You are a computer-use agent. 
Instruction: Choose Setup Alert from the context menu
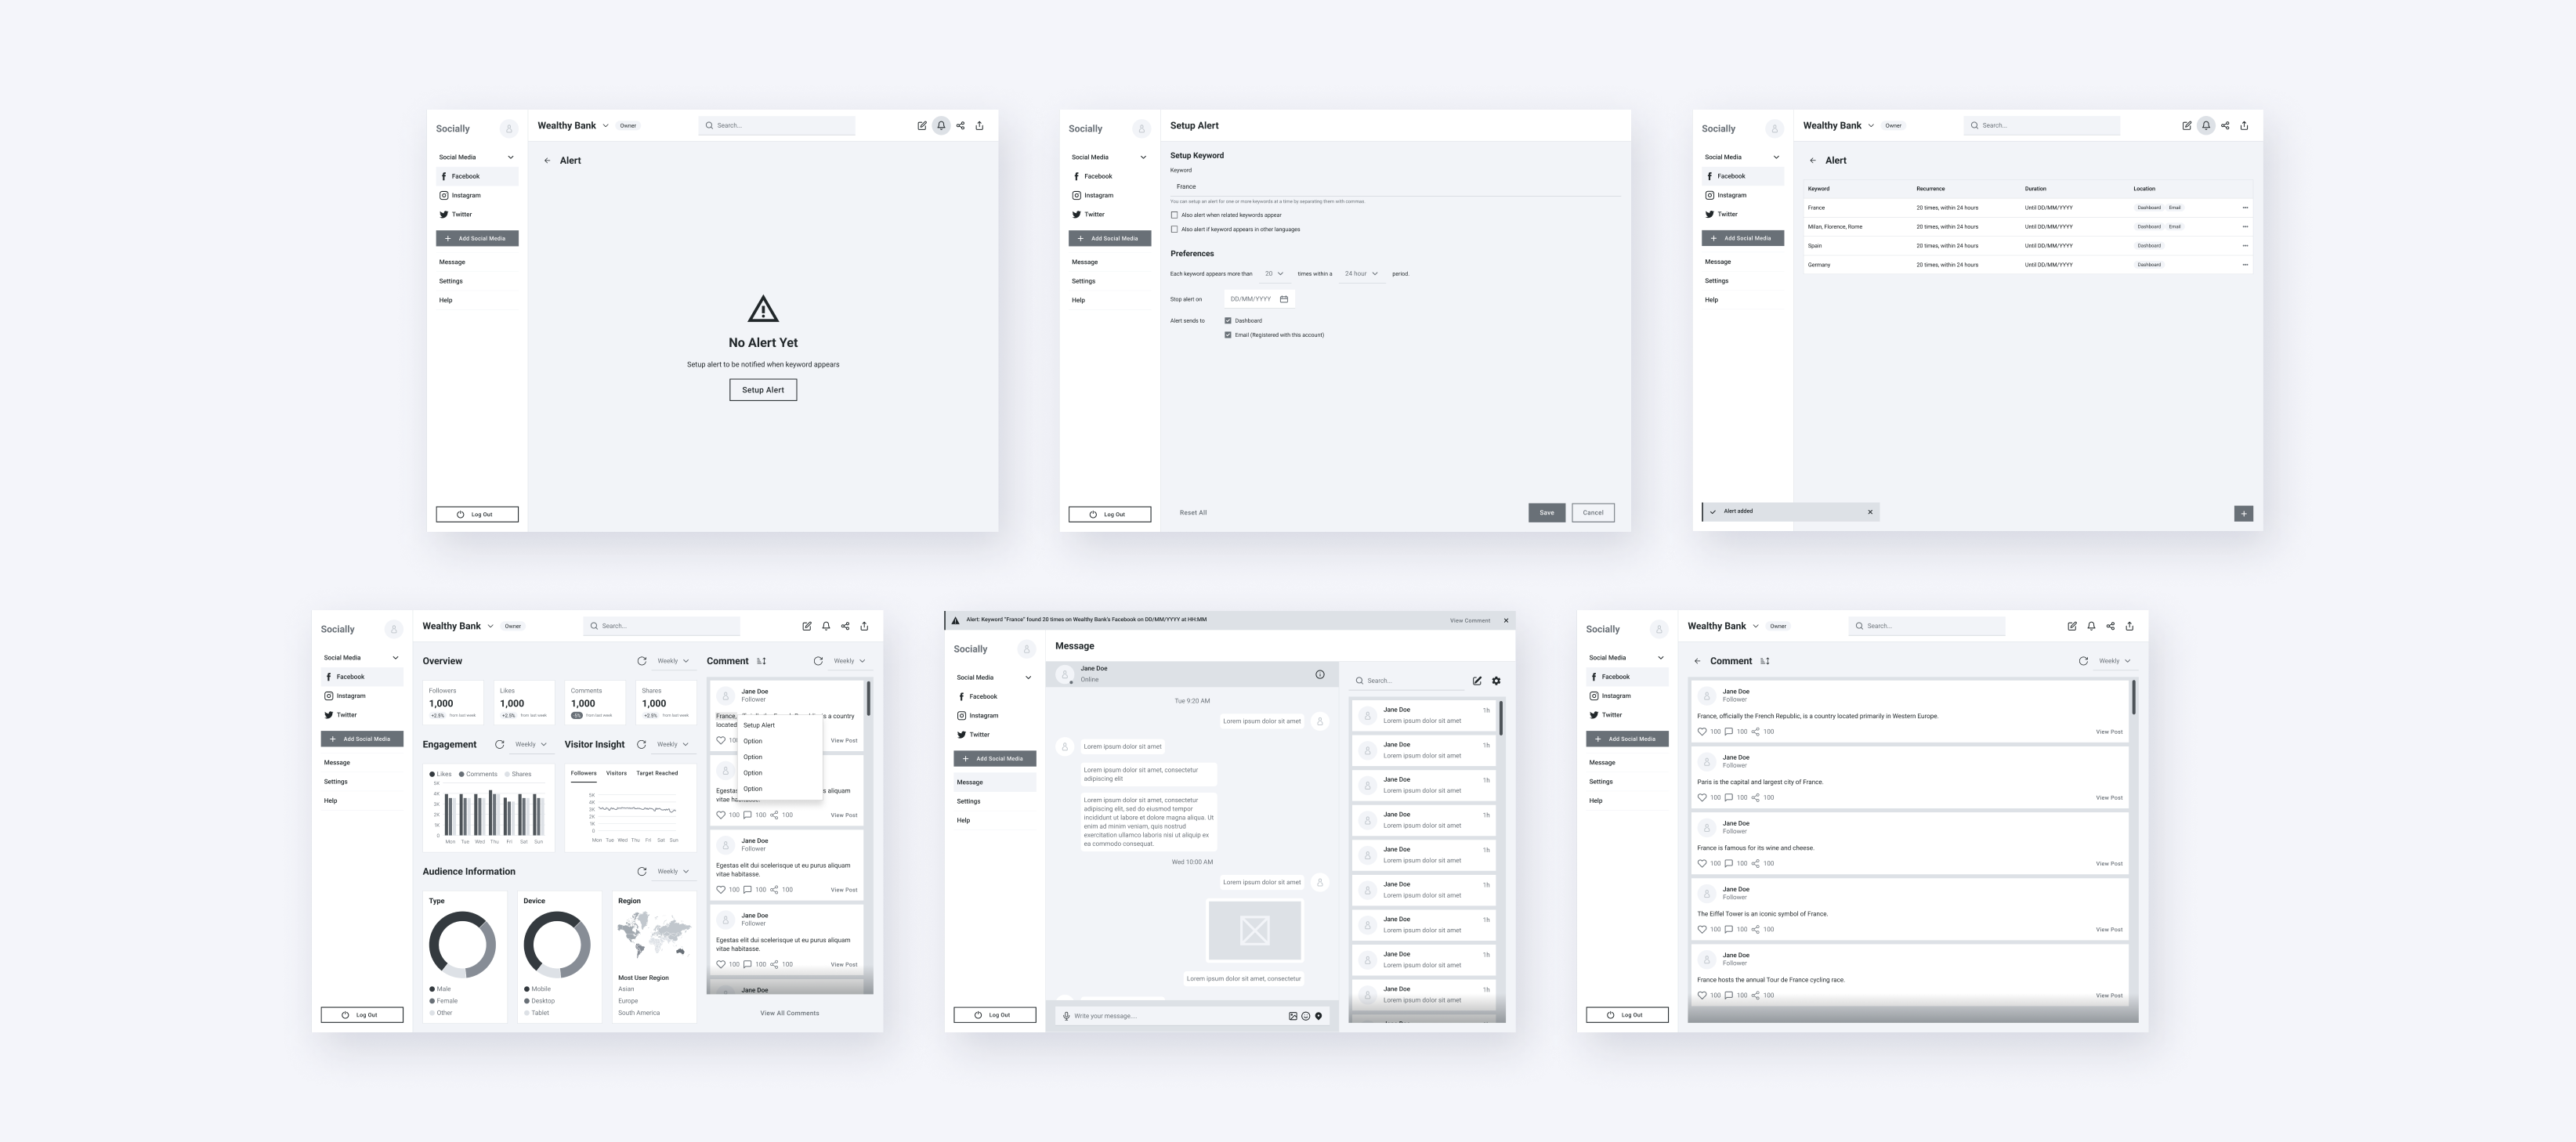coord(759,725)
